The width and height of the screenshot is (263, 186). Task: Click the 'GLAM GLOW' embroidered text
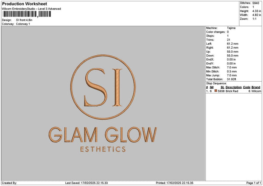tap(103, 135)
